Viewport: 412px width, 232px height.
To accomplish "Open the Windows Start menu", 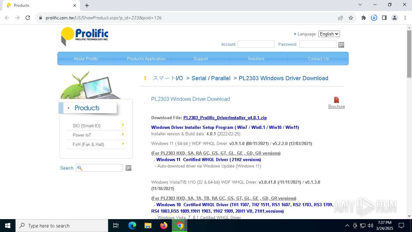I will pyautogui.click(x=8, y=226).
